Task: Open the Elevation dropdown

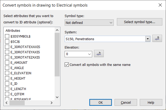Action: pyautogui.click(x=89, y=54)
